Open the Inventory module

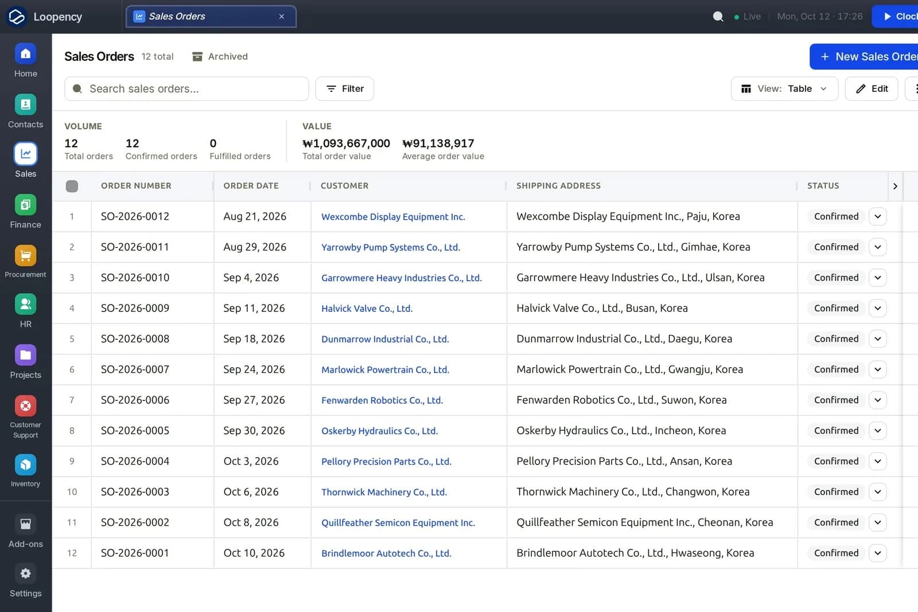pos(25,471)
